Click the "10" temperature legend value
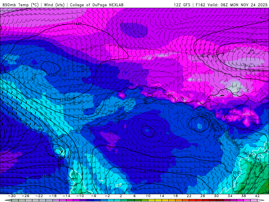Screen dimensions: 269x202 point(148,196)
